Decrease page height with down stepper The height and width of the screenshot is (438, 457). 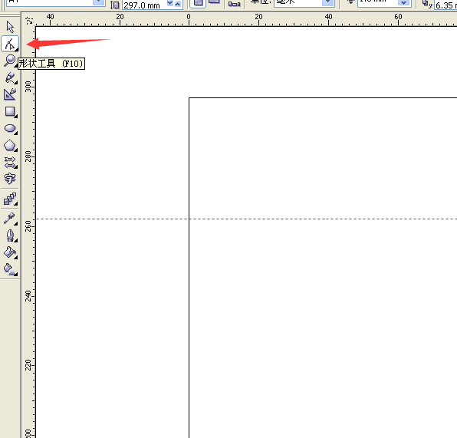click(170, 4)
